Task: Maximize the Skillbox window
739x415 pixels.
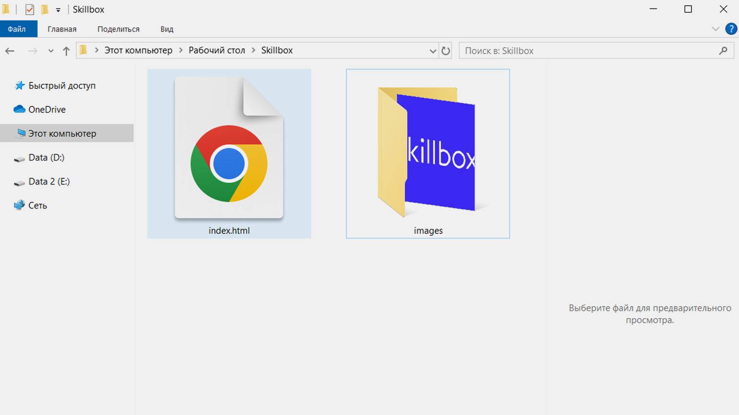Action: pyautogui.click(x=688, y=9)
